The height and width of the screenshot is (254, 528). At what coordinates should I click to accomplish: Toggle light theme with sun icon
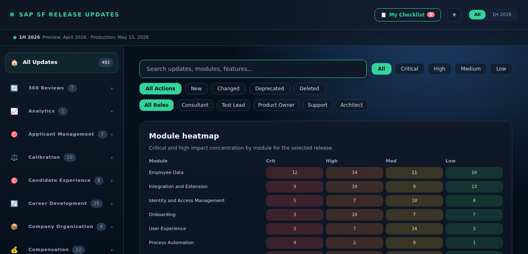454,15
